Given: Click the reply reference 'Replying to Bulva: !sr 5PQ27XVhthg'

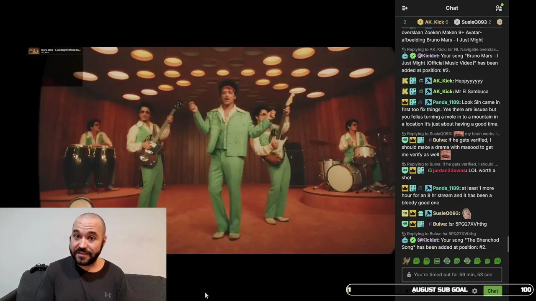Looking at the screenshot, I should 438,234.
